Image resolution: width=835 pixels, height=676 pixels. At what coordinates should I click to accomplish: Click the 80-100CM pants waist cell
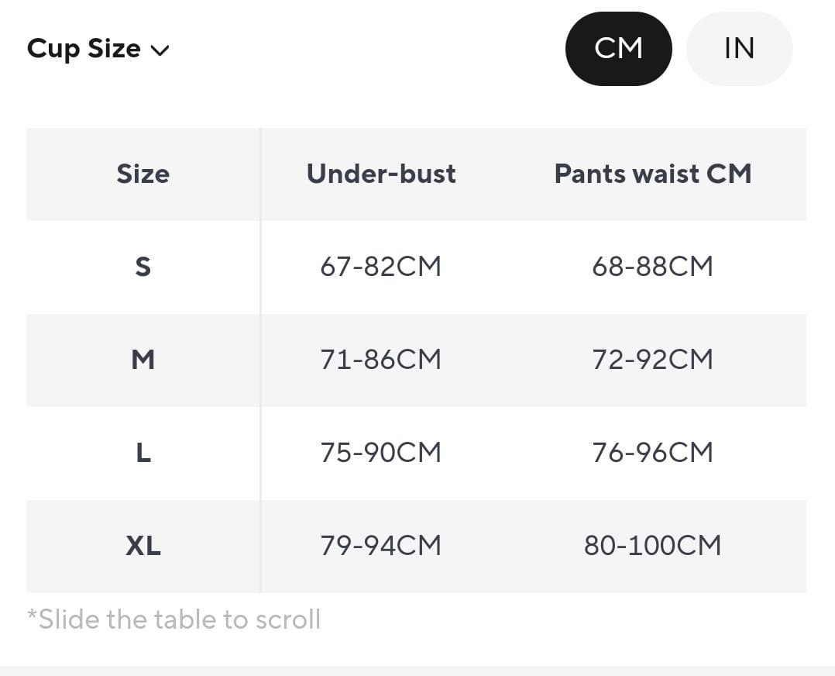653,546
